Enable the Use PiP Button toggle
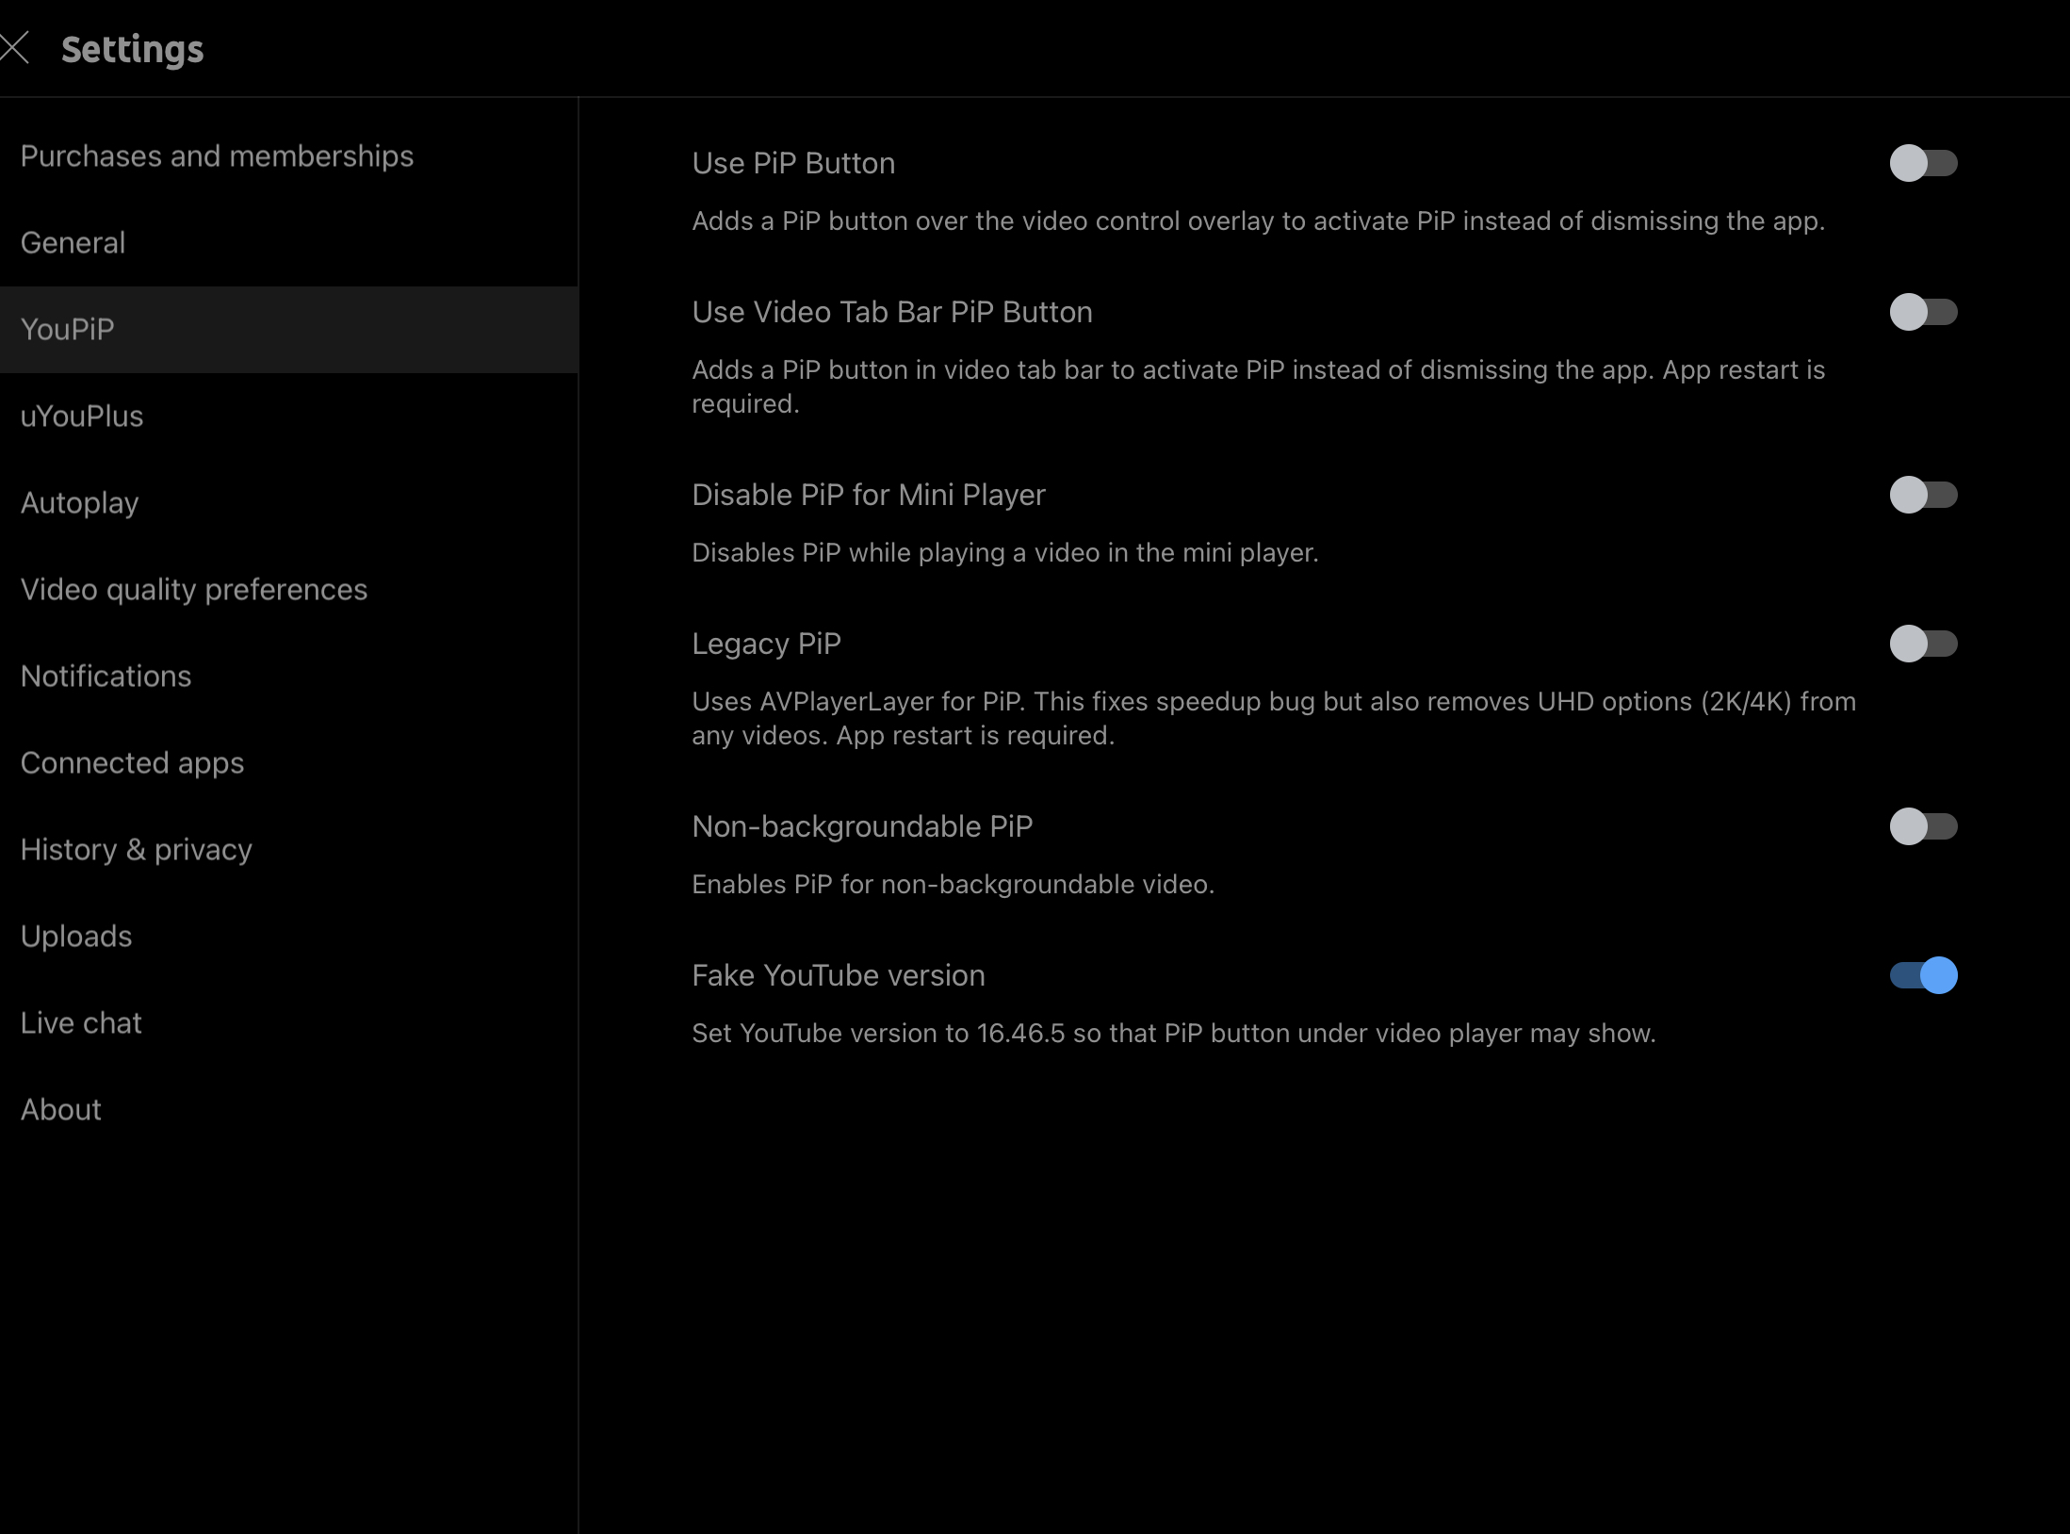This screenshot has width=2070, height=1534. [x=1924, y=163]
